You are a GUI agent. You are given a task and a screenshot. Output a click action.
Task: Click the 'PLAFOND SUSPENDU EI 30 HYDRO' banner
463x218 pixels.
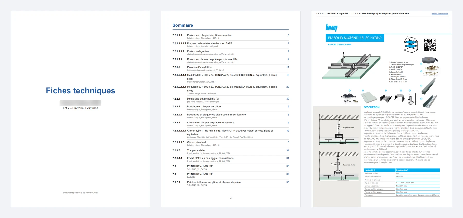[x=355, y=38]
